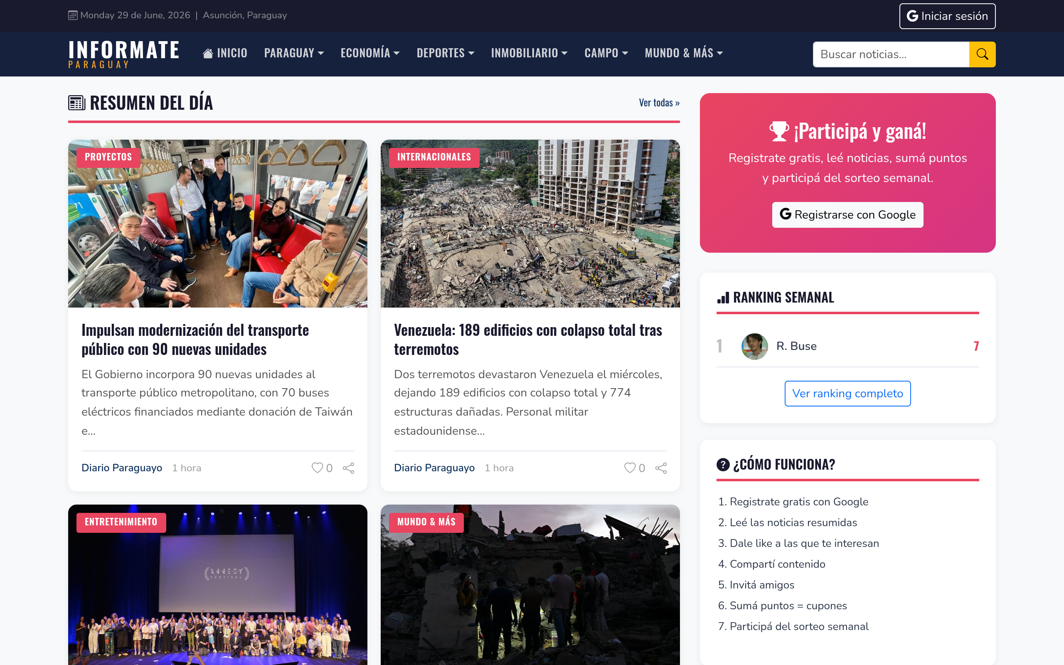Click the 'Monday 29 de June, 2026' date

(135, 15)
